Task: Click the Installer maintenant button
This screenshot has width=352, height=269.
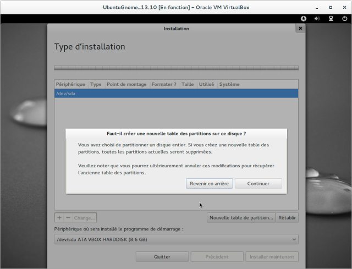Action: coord(272,257)
